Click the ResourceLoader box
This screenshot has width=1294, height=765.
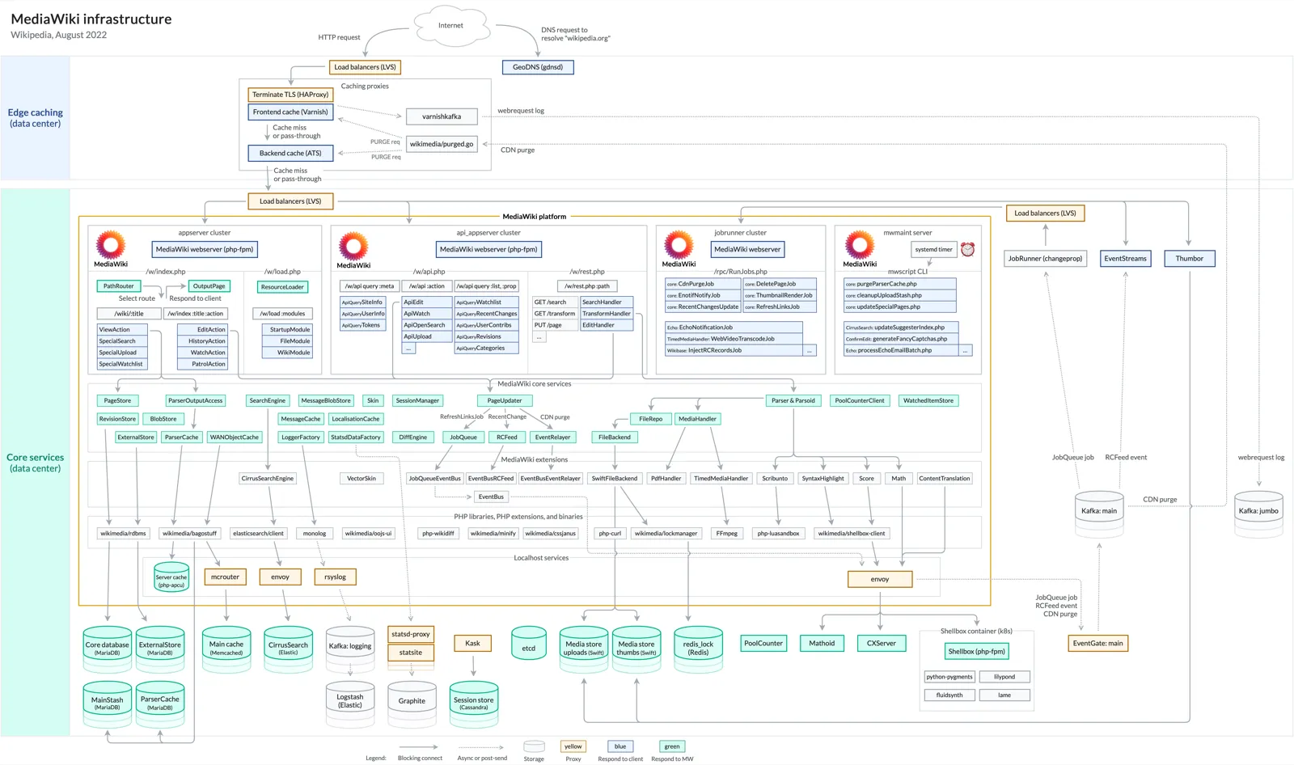(x=283, y=287)
